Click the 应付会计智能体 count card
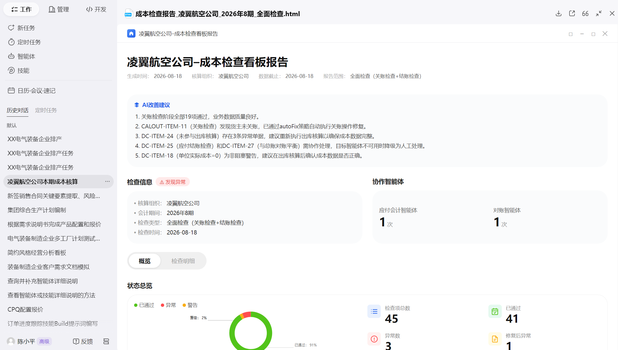618x350 pixels. (x=398, y=217)
